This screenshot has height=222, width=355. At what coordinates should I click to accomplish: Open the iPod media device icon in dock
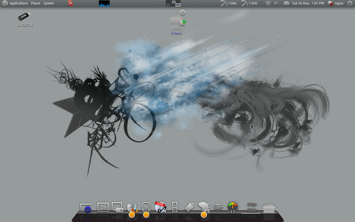(175, 207)
